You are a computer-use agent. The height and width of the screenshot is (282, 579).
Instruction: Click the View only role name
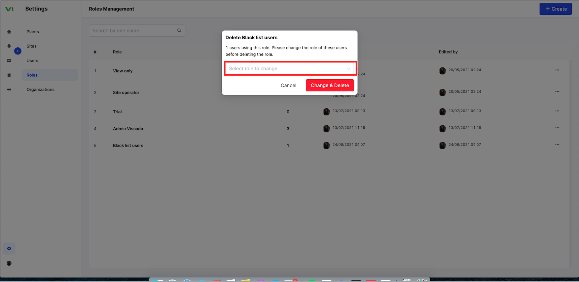[x=123, y=71]
